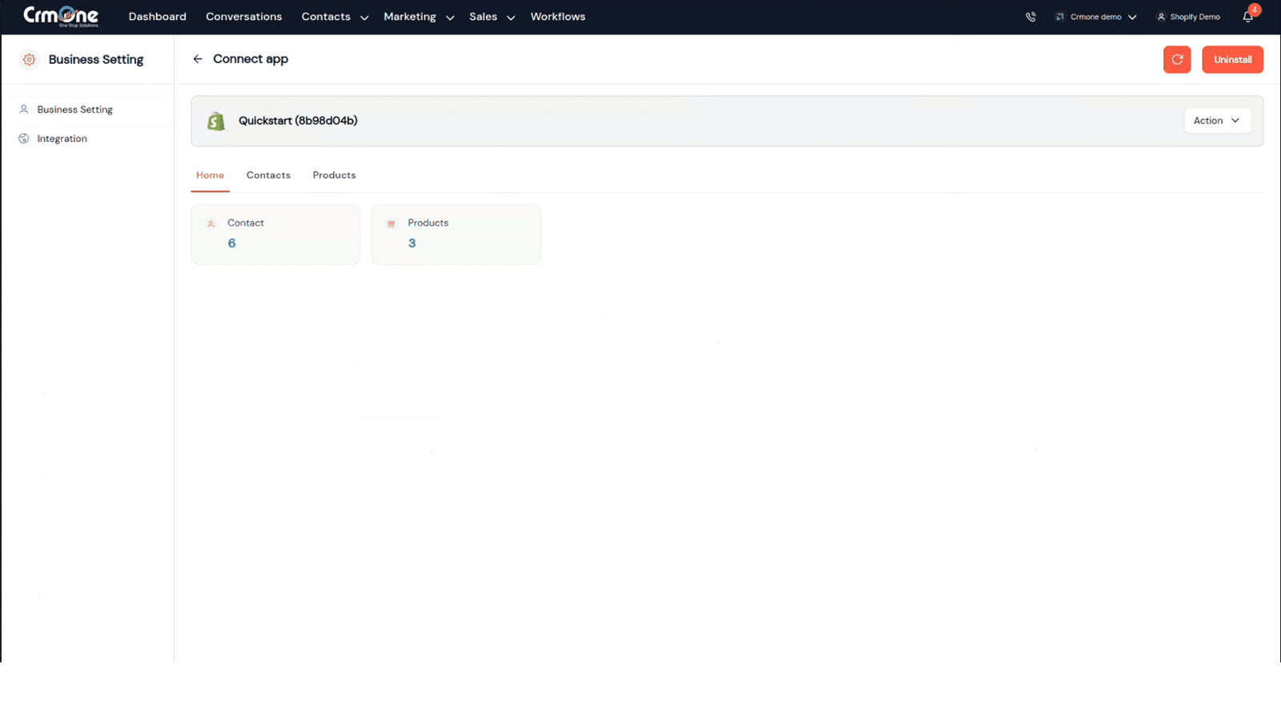Click the Shopify bag icon
Viewport: 1281px width, 720px height.
tap(215, 121)
